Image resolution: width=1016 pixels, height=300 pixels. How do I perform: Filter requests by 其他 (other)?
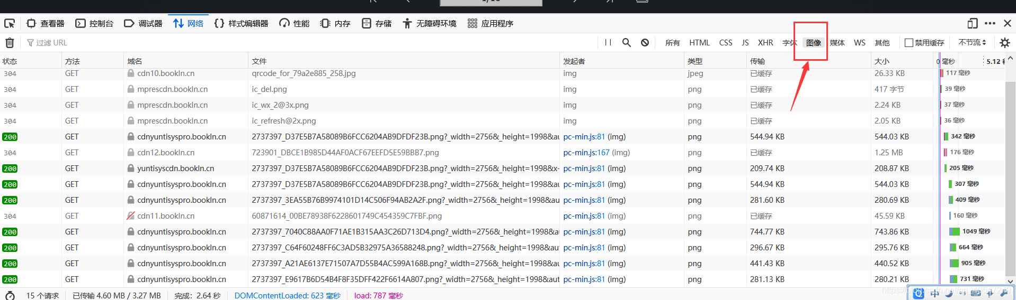tap(882, 43)
